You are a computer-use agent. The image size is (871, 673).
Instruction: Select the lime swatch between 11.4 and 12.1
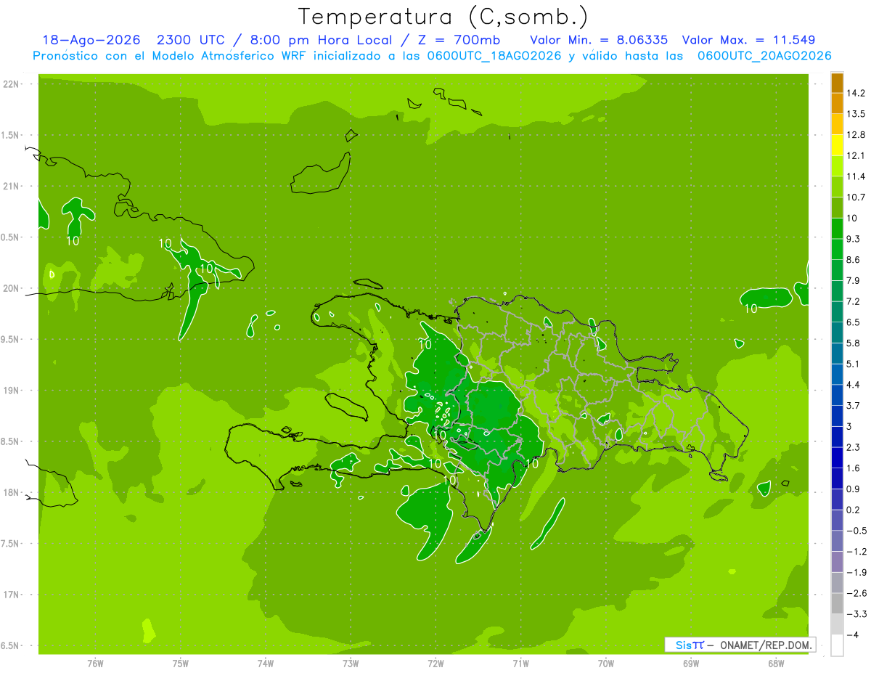[837, 166]
